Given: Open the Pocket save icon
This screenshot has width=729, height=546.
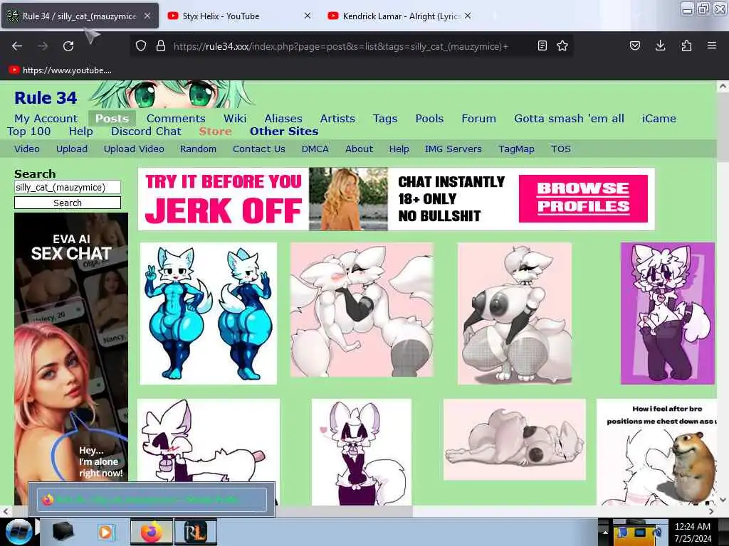Looking at the screenshot, I should pyautogui.click(x=634, y=45).
